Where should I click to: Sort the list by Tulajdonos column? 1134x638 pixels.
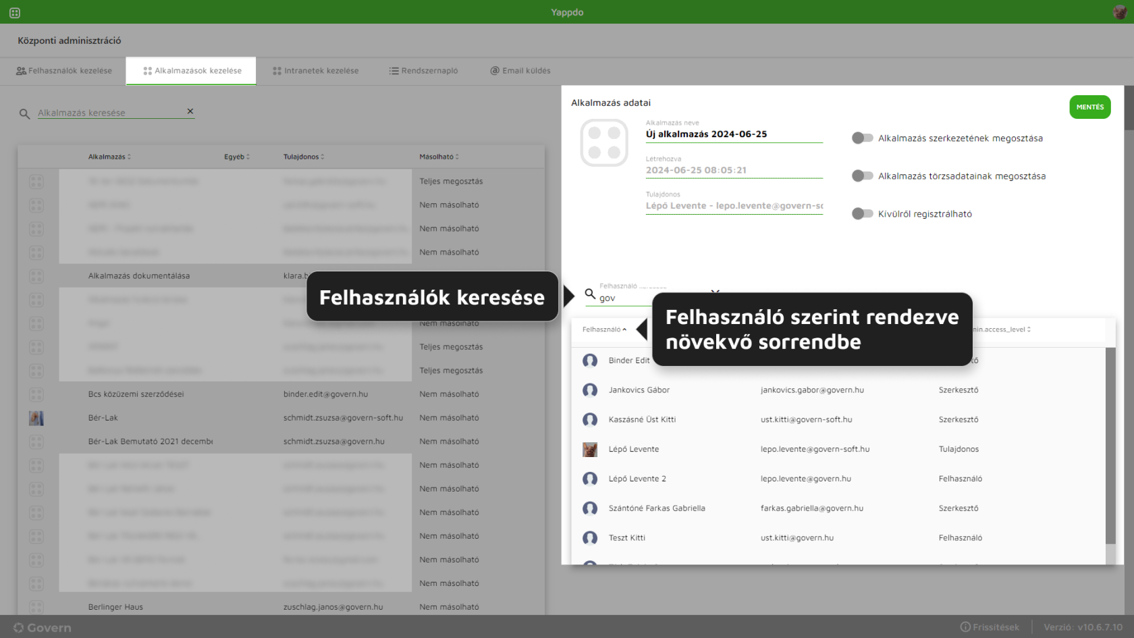point(302,156)
